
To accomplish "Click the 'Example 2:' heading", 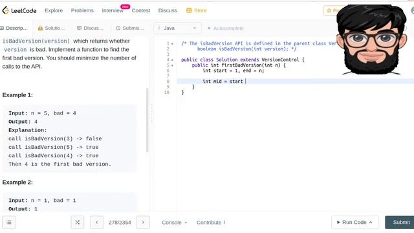I will [17, 183].
